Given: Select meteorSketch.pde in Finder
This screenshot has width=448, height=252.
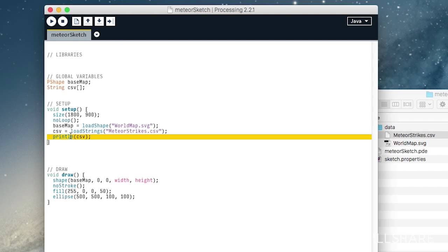Looking at the screenshot, I should coord(406,151).
